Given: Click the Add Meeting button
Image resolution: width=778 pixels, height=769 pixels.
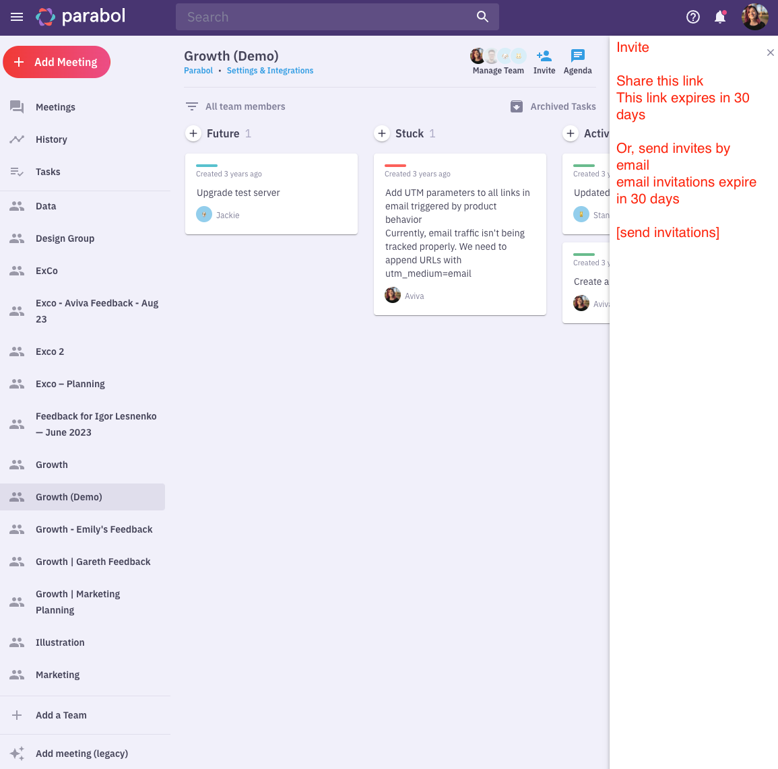Looking at the screenshot, I should [57, 61].
